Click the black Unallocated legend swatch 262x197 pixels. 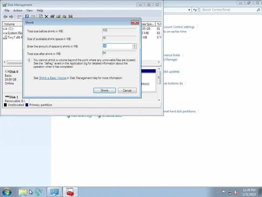tap(5, 105)
